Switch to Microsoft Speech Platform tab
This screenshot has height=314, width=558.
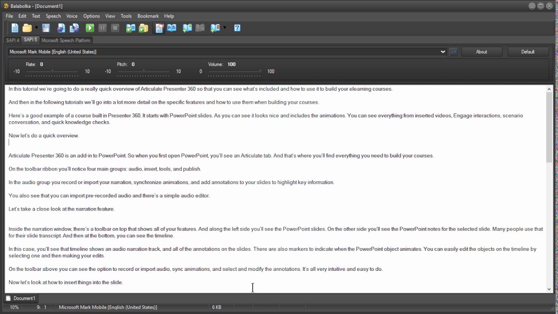click(x=66, y=40)
